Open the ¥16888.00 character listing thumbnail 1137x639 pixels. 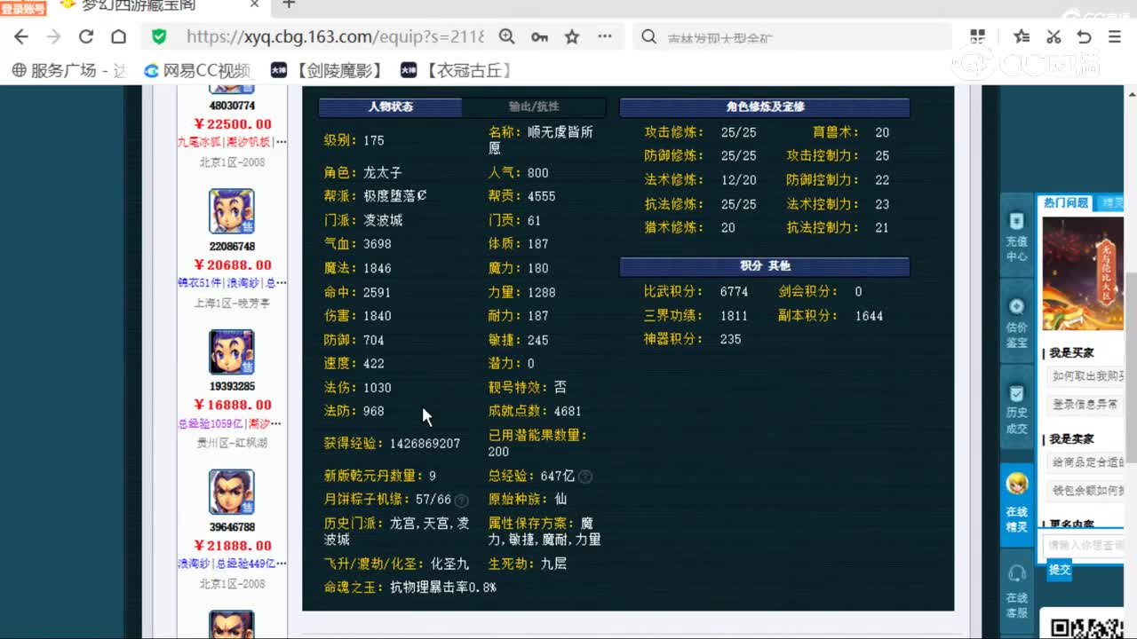pos(231,351)
